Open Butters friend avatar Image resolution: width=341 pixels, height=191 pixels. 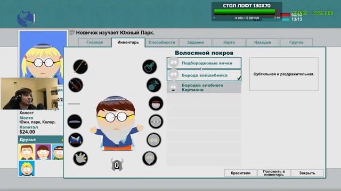[x=27, y=169]
